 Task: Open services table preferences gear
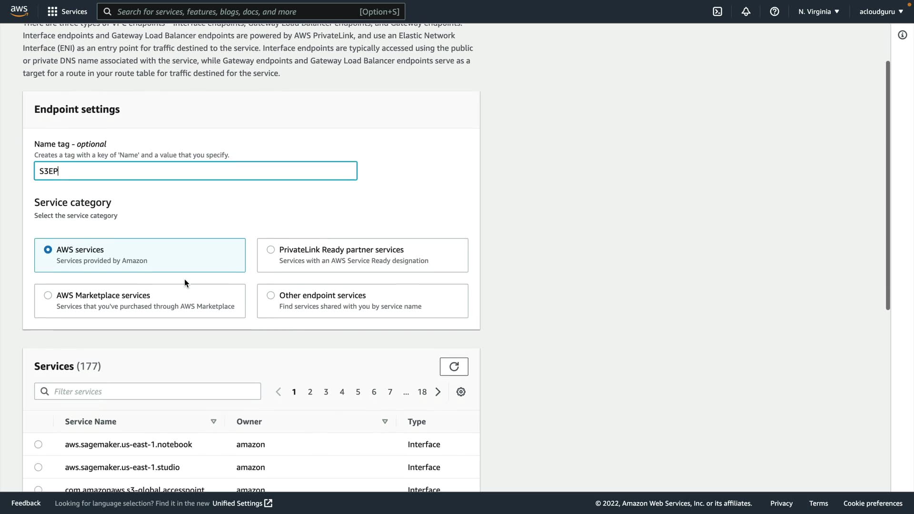pos(461,392)
